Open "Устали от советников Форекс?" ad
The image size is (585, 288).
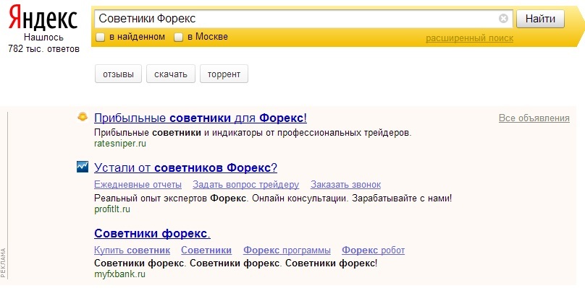(185, 167)
